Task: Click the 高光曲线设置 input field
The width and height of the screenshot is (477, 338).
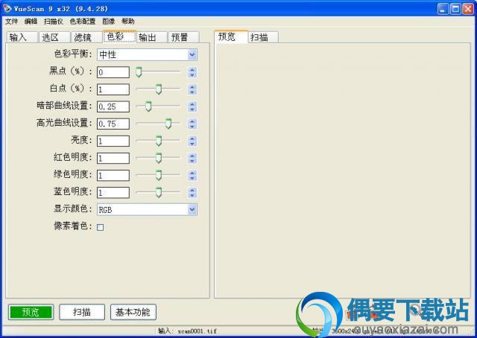Action: coord(113,124)
